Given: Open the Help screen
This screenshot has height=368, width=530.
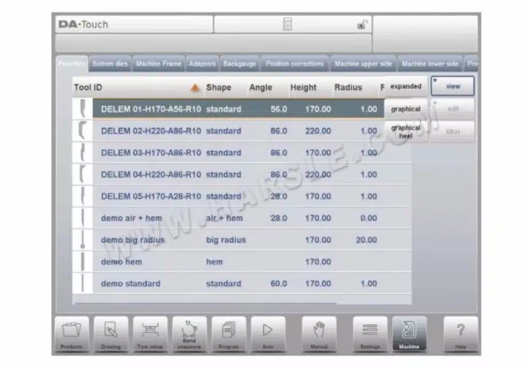Looking at the screenshot, I should click(461, 334).
